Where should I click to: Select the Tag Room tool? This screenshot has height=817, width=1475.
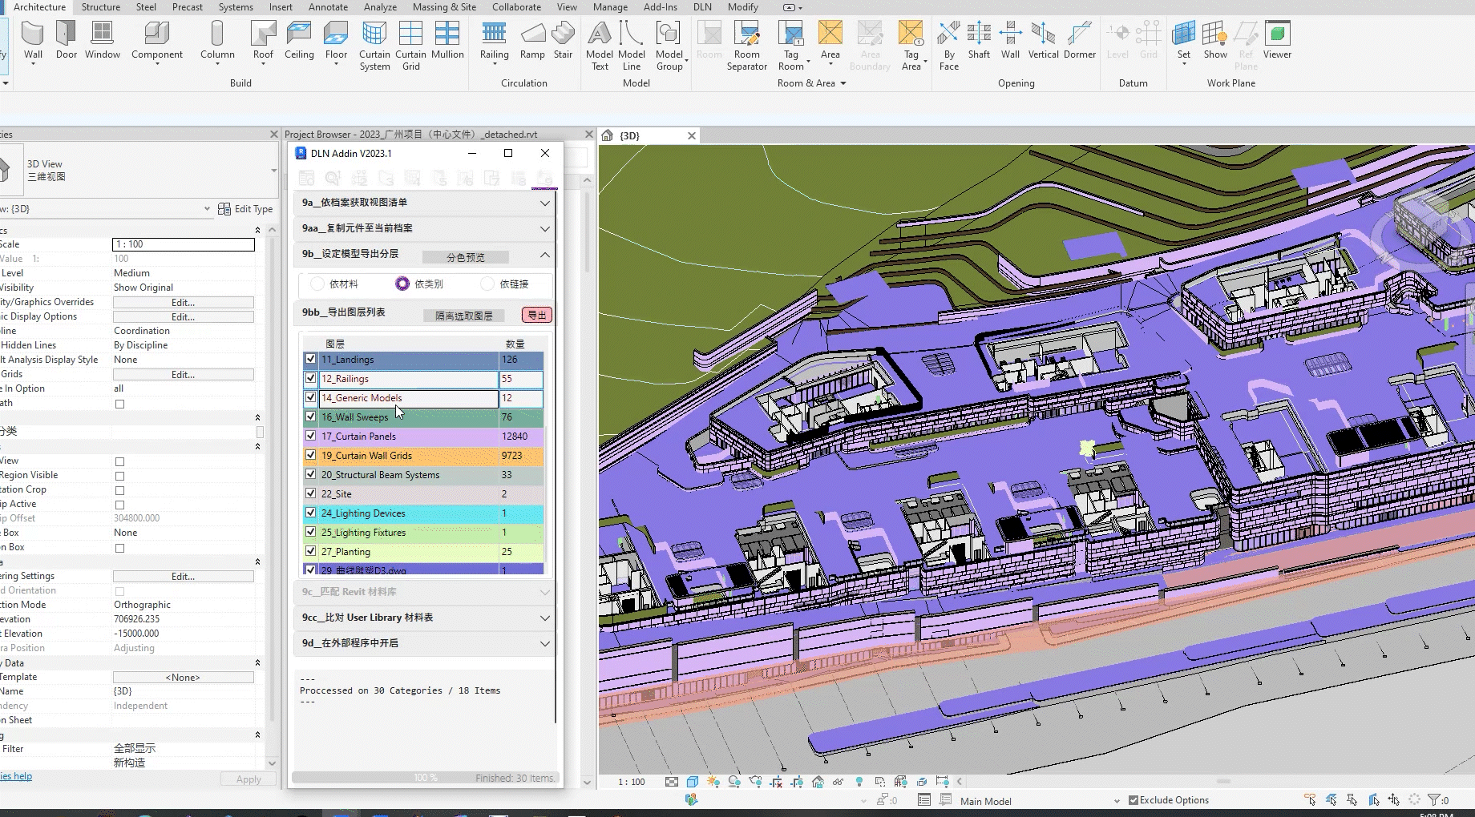(x=791, y=46)
